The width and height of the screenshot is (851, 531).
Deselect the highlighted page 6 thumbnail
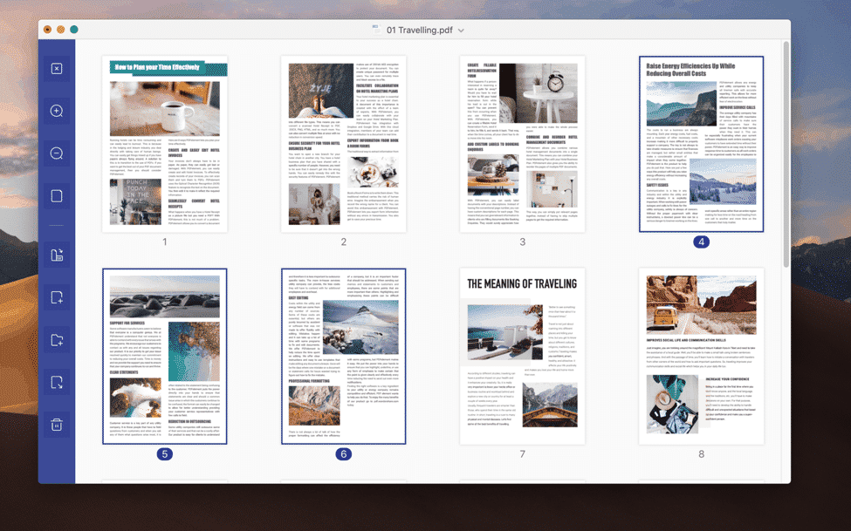coord(343,356)
